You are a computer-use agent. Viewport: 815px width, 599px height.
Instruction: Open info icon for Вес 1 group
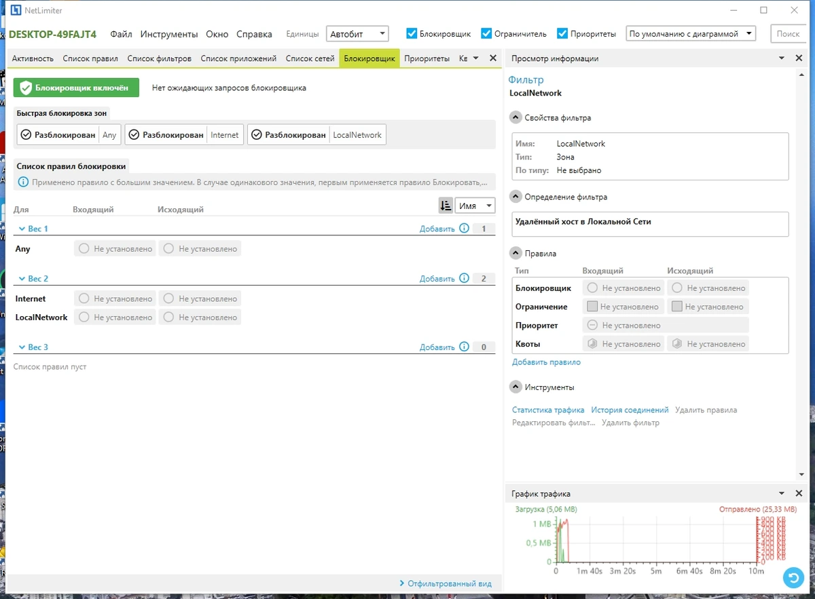[x=464, y=229]
